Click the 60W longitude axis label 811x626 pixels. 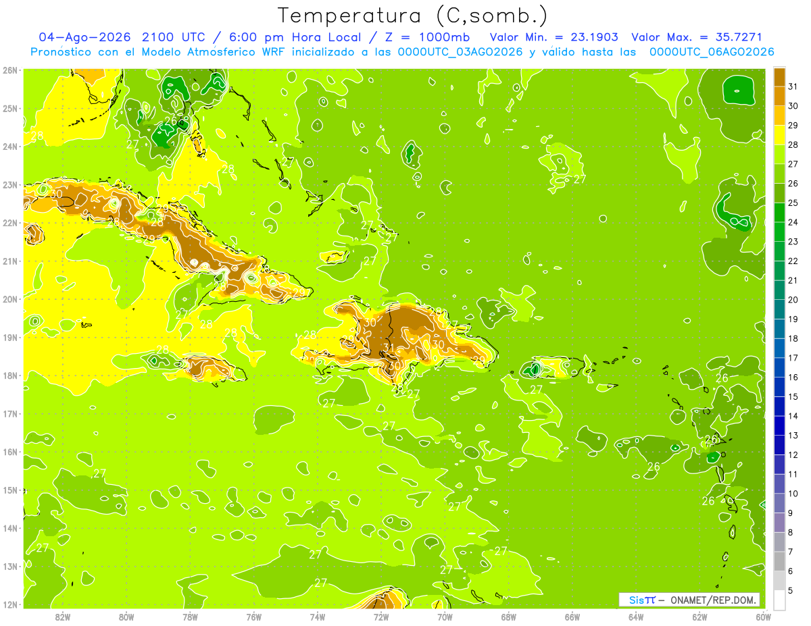point(762,617)
